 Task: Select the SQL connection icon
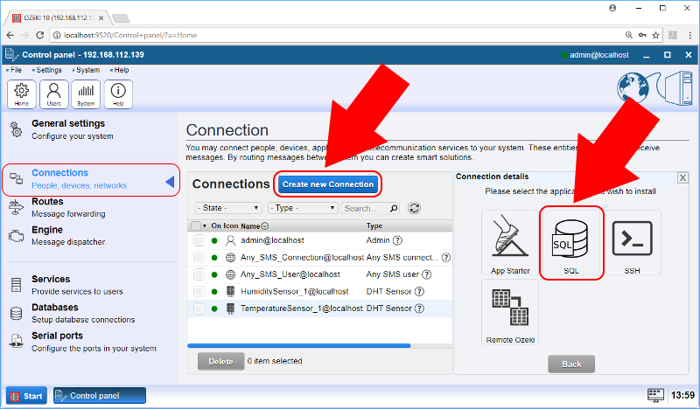(570, 242)
